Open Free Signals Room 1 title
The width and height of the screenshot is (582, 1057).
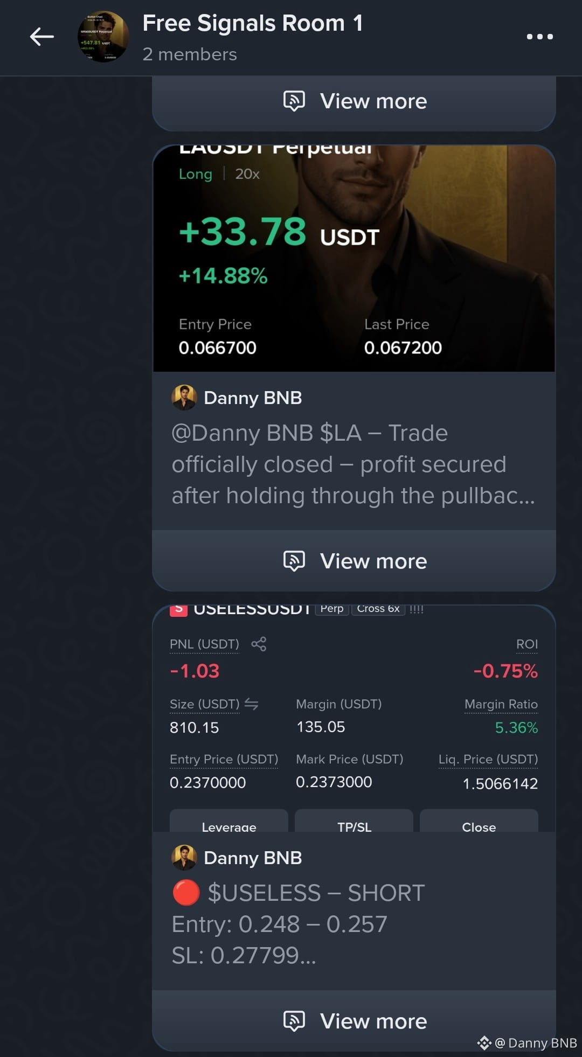(x=253, y=23)
